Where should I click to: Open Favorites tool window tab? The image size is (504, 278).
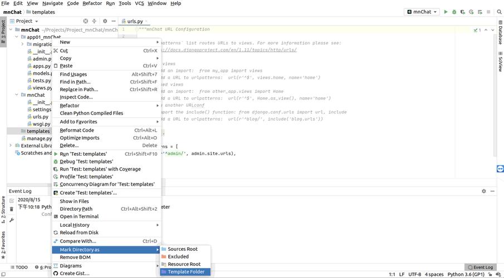tap(3, 245)
